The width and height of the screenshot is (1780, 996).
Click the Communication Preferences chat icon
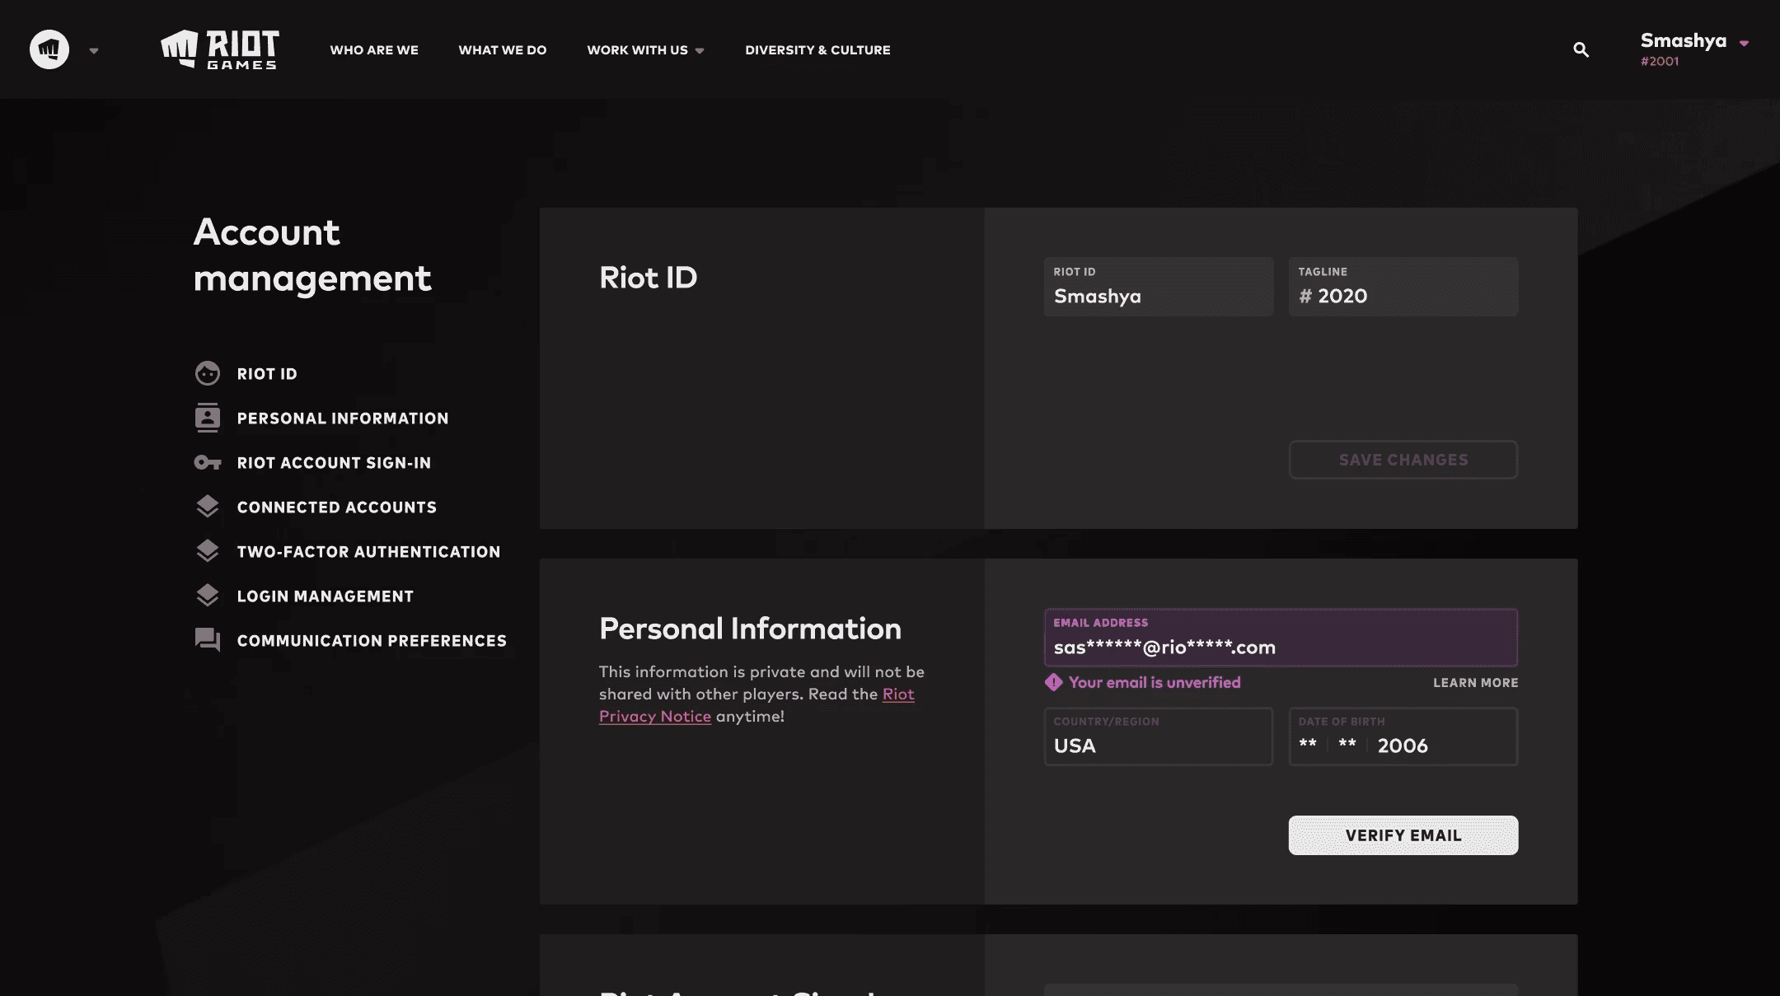point(208,640)
